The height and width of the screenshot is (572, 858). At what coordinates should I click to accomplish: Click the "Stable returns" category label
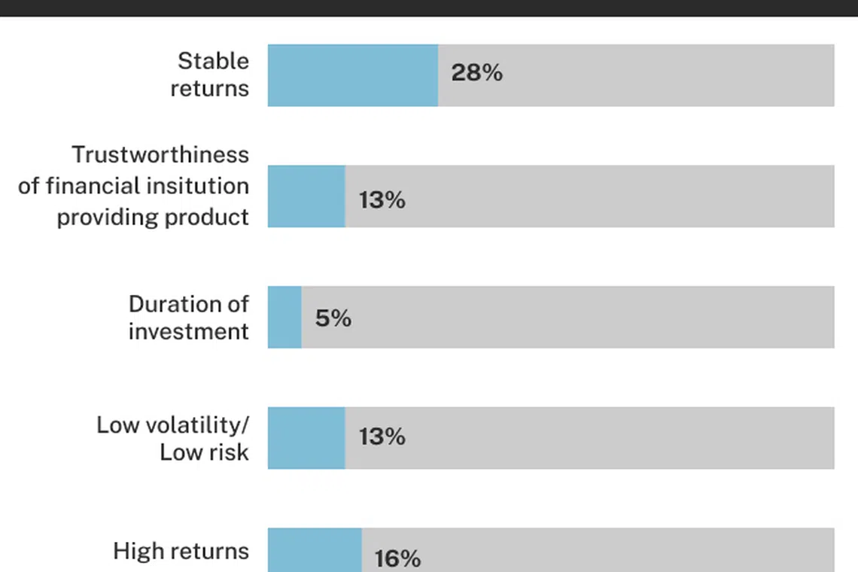(209, 74)
